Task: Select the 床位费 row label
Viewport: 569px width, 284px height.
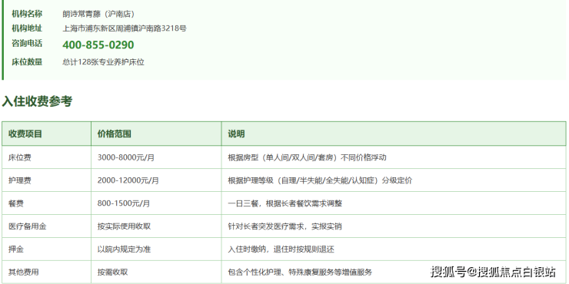Action: pos(19,157)
